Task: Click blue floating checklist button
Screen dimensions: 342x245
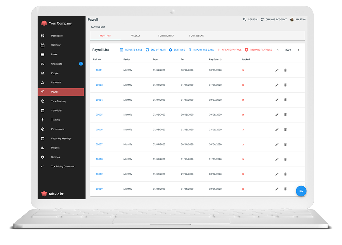Action: click(x=301, y=191)
